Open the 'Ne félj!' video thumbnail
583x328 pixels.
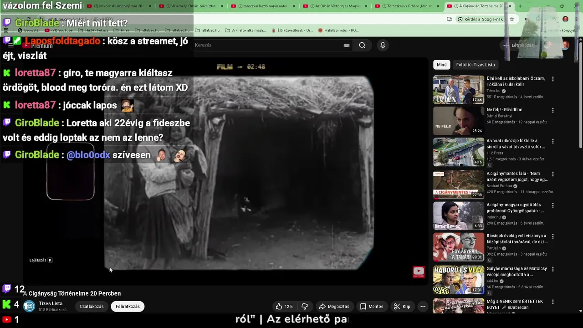pos(458,121)
